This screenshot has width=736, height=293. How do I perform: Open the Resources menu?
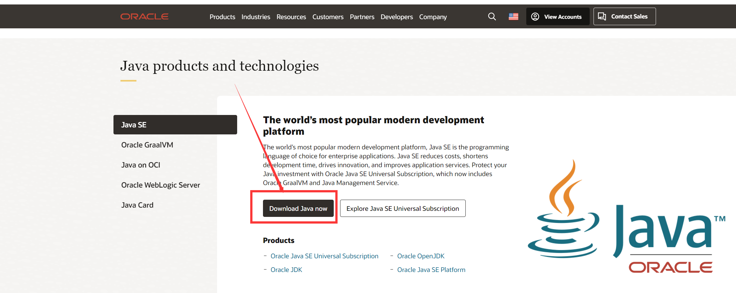point(291,17)
